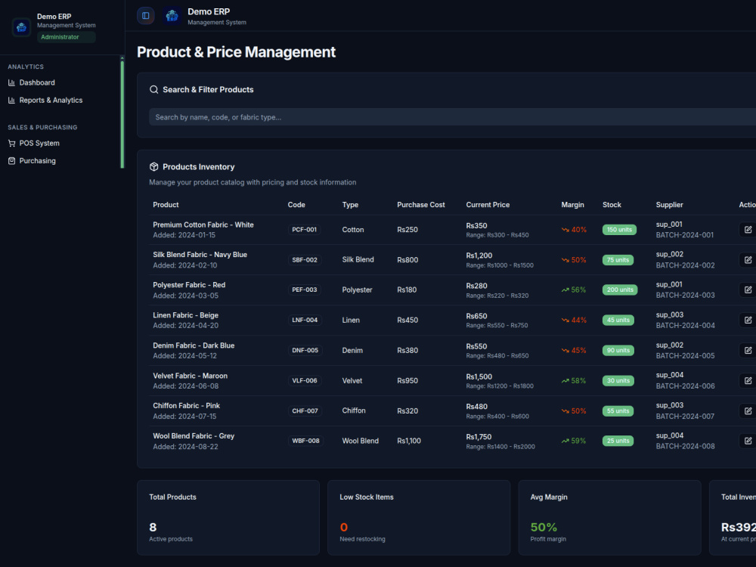Click the VLF-006 code badge
Screen dimensions: 756x567
coord(305,380)
